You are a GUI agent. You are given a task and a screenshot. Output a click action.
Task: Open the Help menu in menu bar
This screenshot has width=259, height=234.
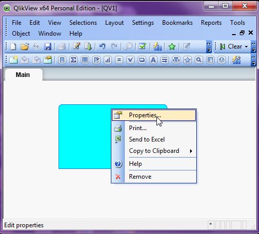coord(76,34)
